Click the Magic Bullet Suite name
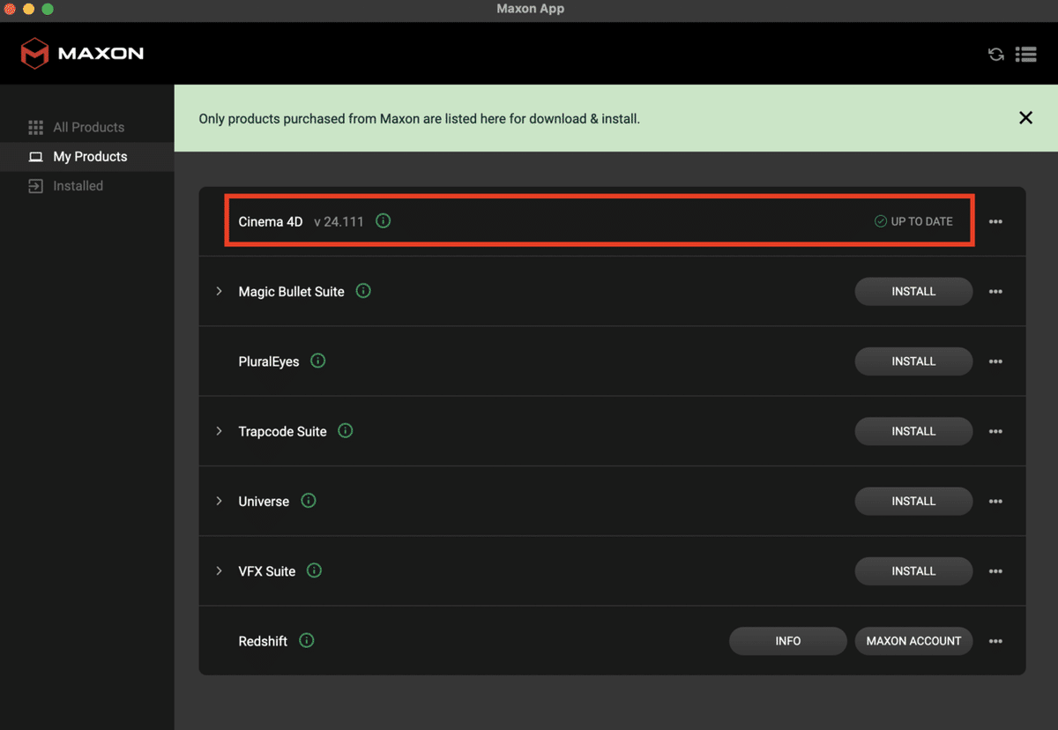 click(291, 292)
